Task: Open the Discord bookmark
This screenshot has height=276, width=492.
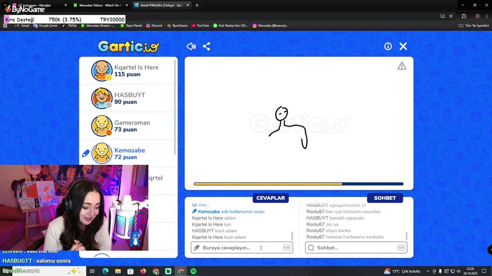Action: pos(154,26)
